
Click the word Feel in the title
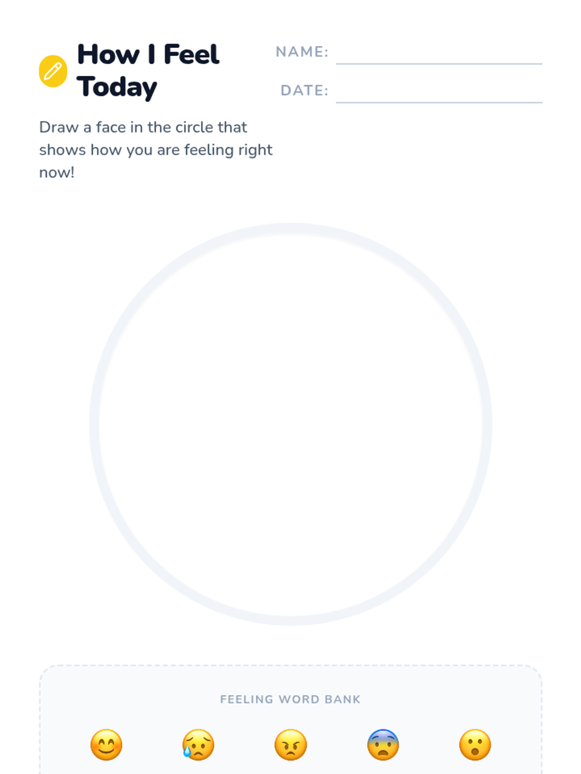(191, 54)
